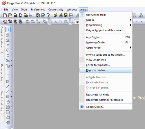The image size is (145, 129).
Task: Click the New Project icon
Action: click(5, 15)
